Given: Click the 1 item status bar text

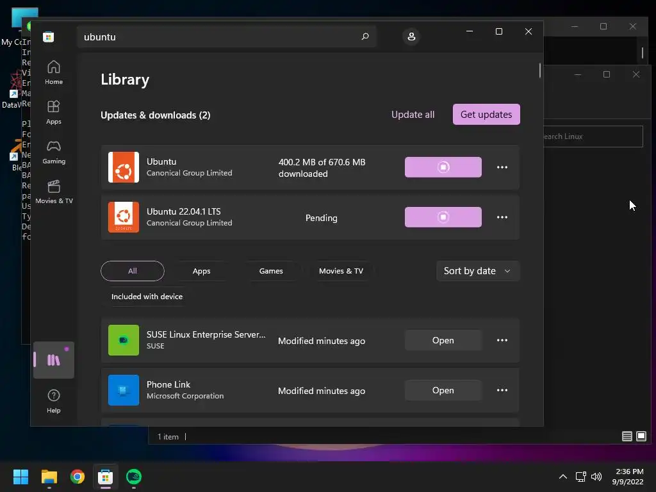Looking at the screenshot, I should point(168,437).
